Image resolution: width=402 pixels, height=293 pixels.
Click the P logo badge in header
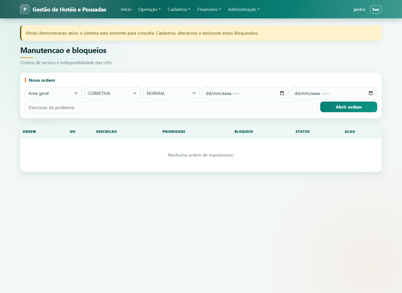pyautogui.click(x=25, y=9)
